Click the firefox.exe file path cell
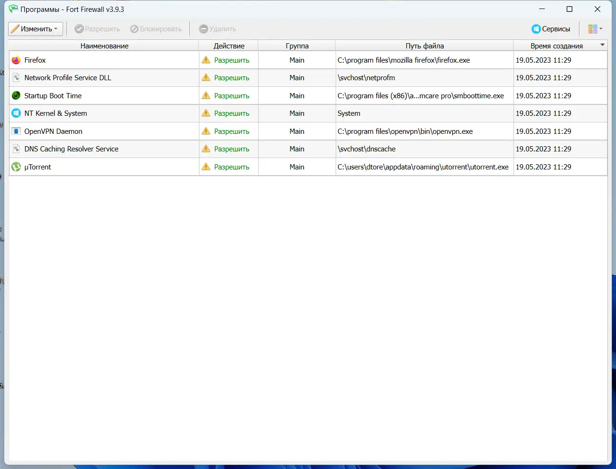 coord(425,60)
